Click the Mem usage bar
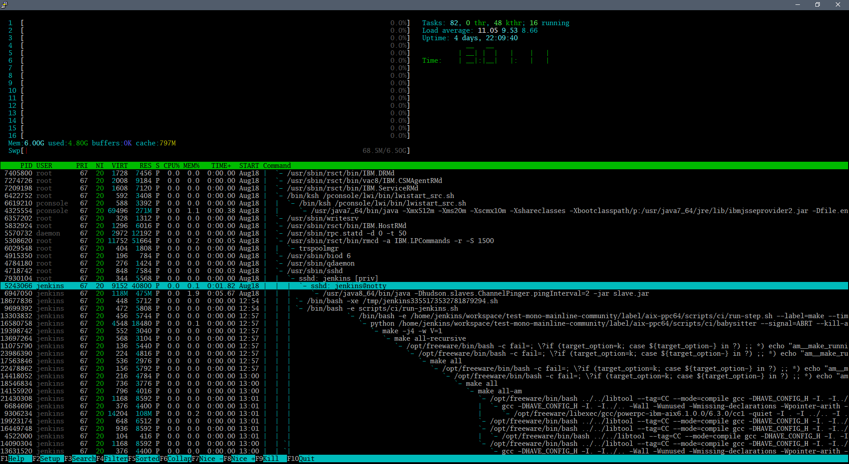The image size is (849, 464). pos(88,143)
